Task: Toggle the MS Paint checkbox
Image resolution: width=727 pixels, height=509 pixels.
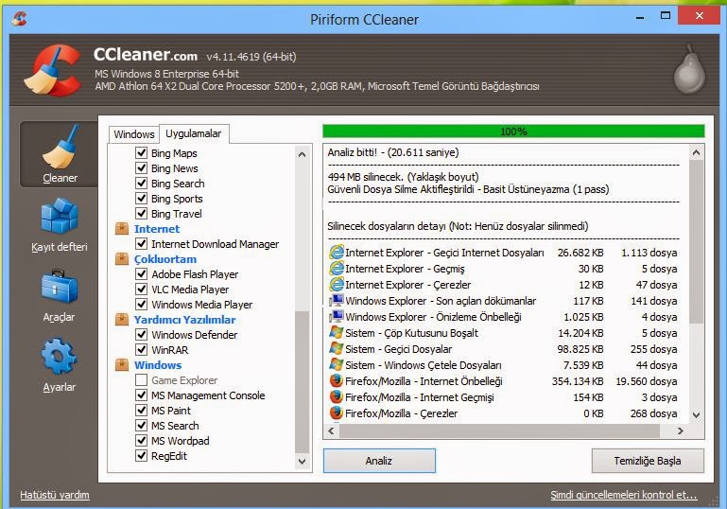Action: pyautogui.click(x=142, y=411)
